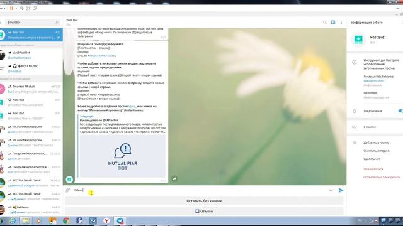
Task: Click the orange pause button in the top toolbar
Action: [11, 8]
